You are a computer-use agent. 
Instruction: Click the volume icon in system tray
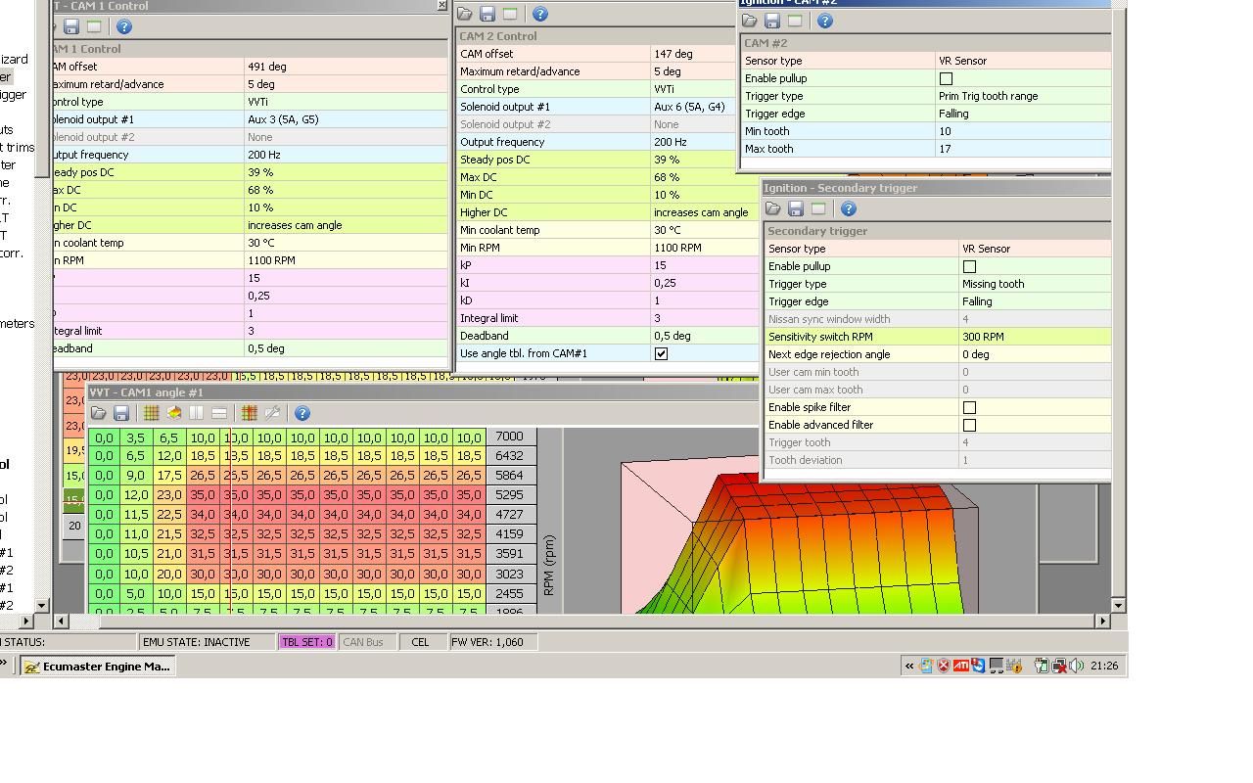[x=1077, y=667]
